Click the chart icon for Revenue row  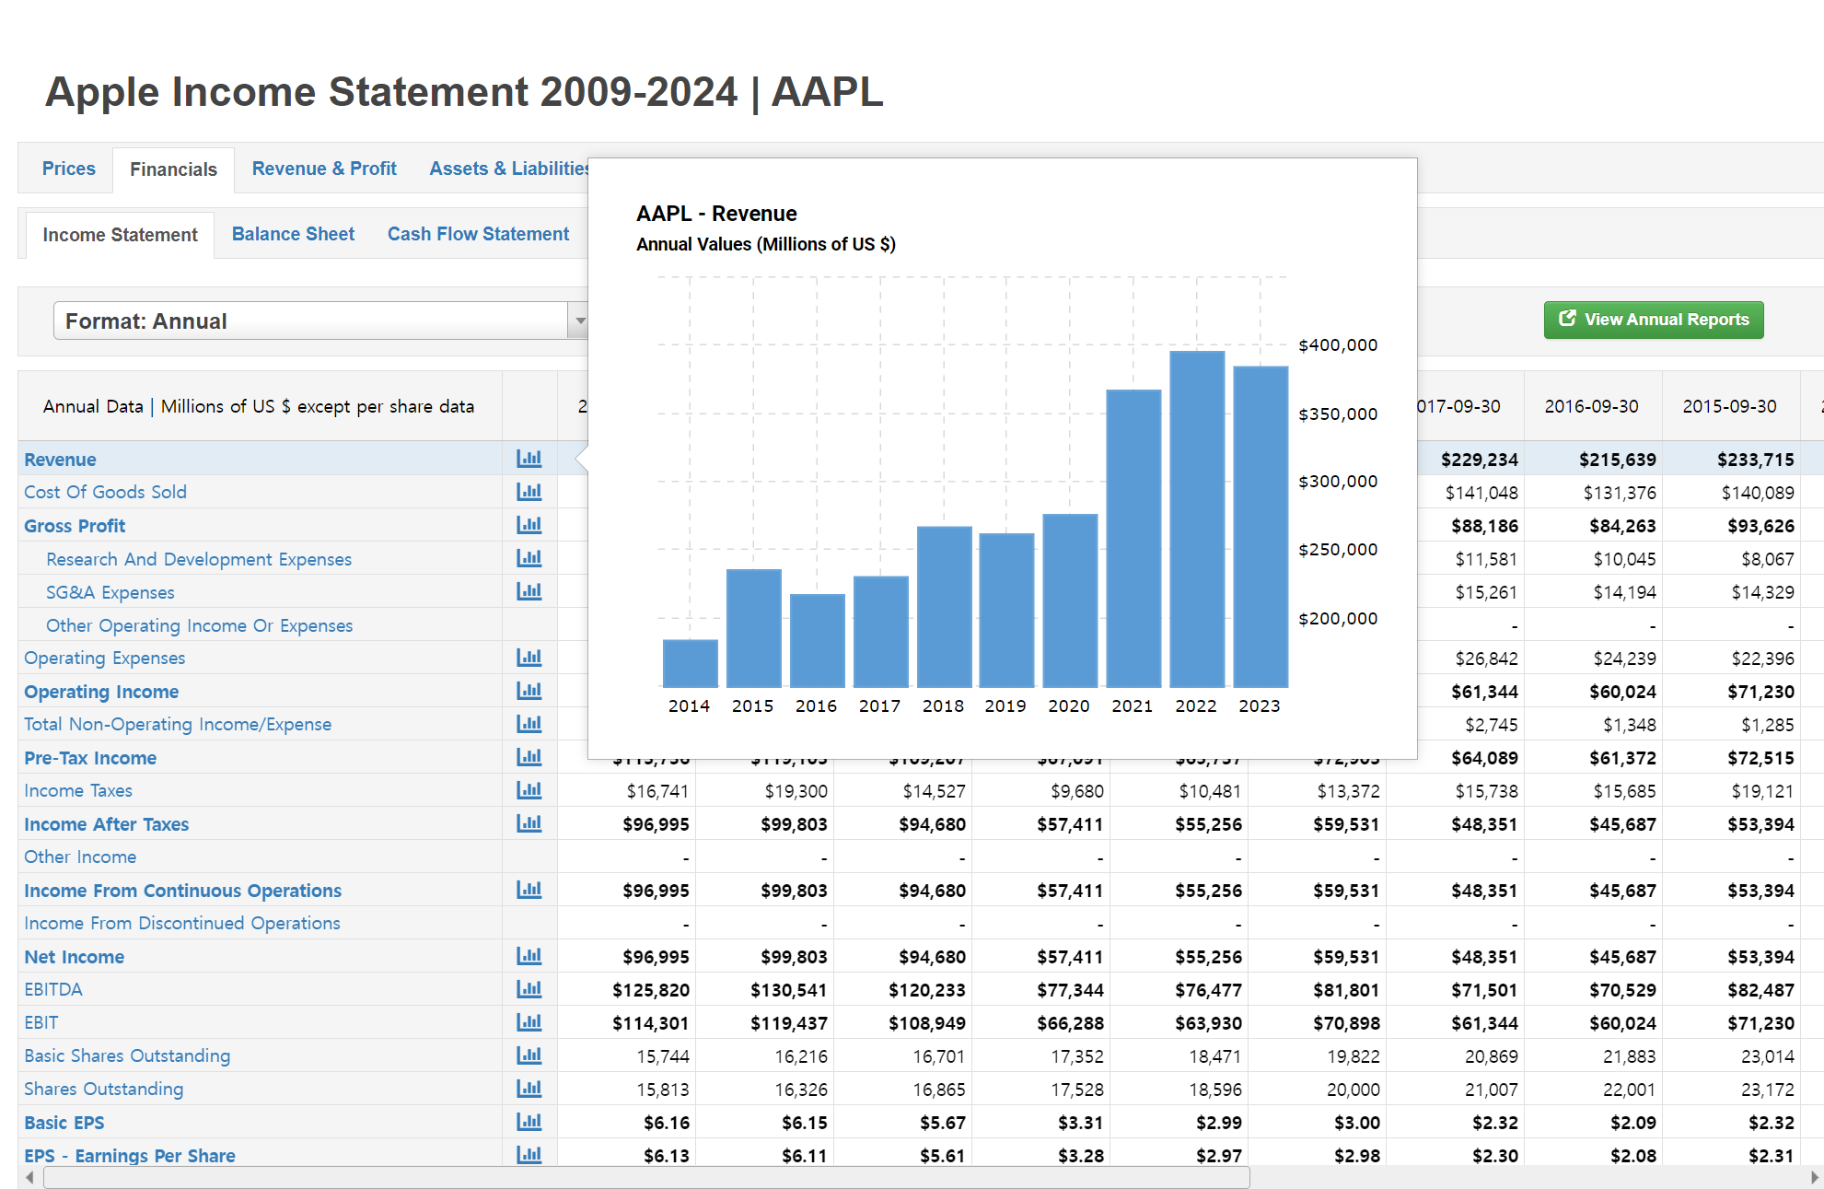pyautogui.click(x=529, y=459)
